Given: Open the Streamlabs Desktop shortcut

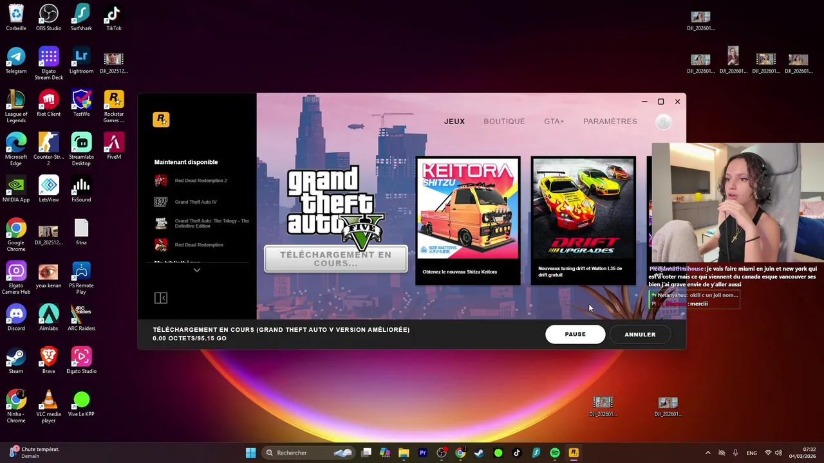Looking at the screenshot, I should pos(81,149).
